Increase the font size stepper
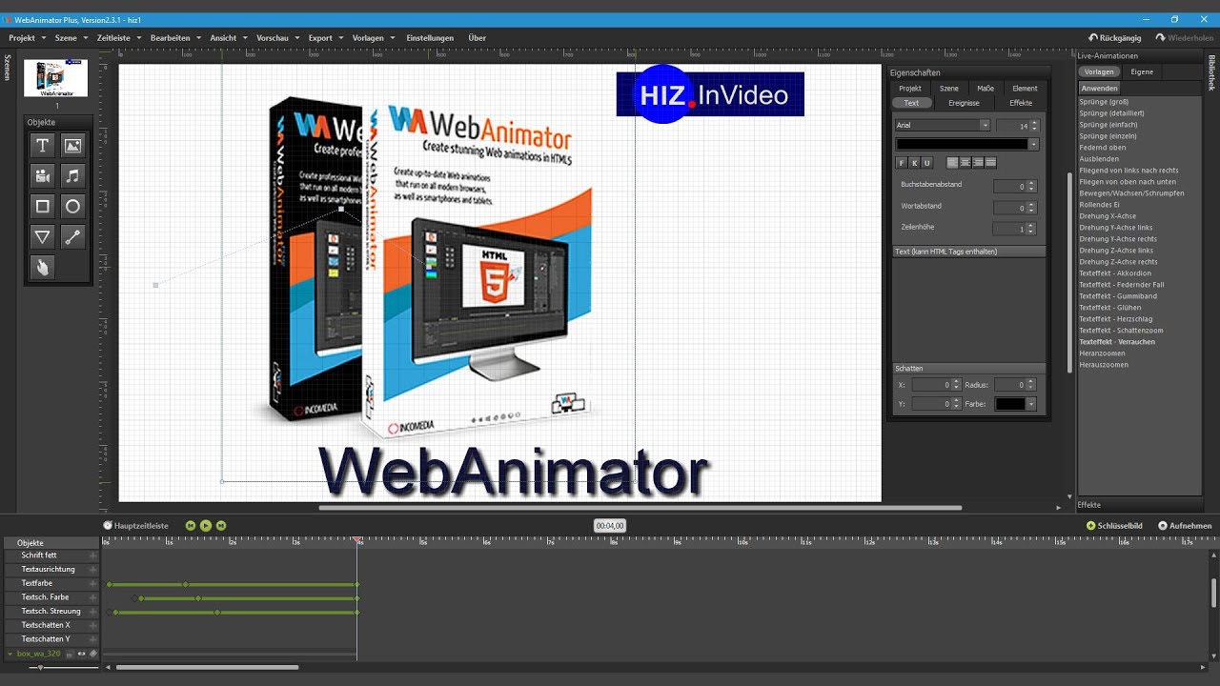1220x686 pixels. coord(1034,122)
